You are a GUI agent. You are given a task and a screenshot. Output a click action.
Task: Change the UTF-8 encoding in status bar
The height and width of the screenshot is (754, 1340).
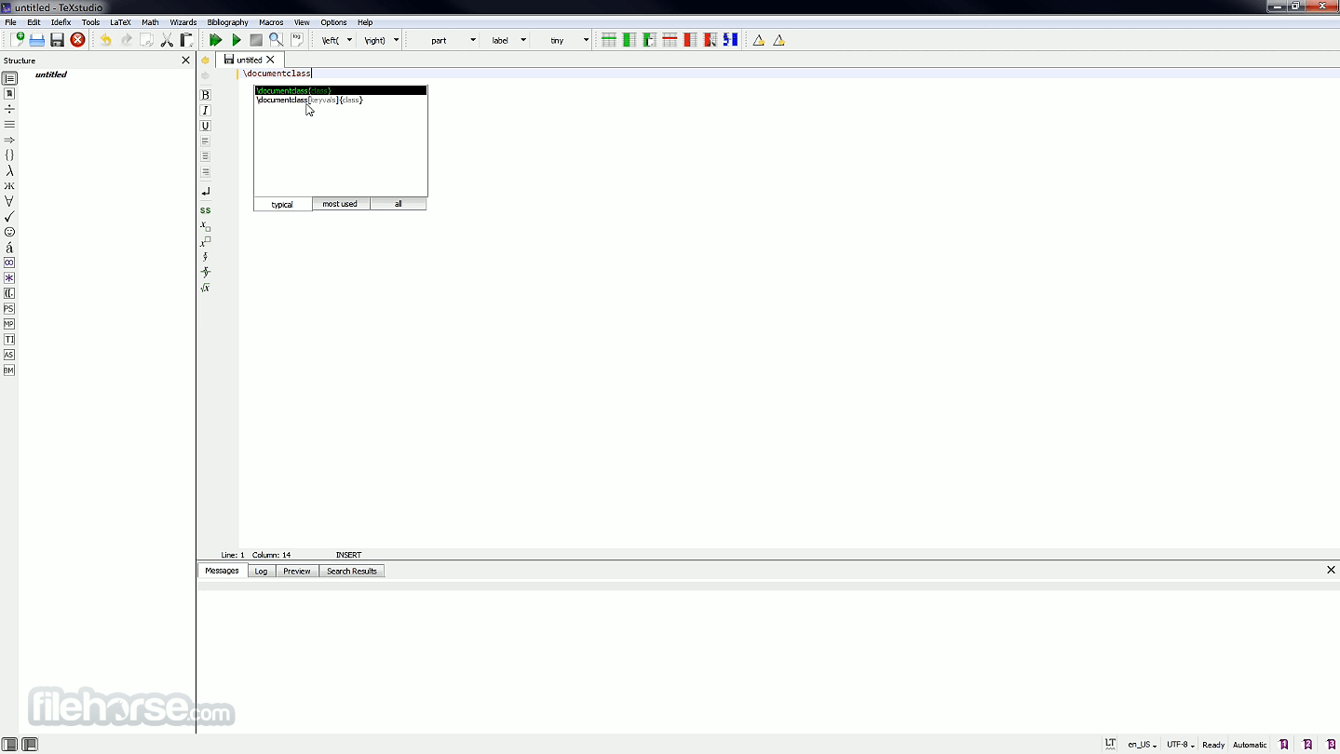(x=1180, y=745)
